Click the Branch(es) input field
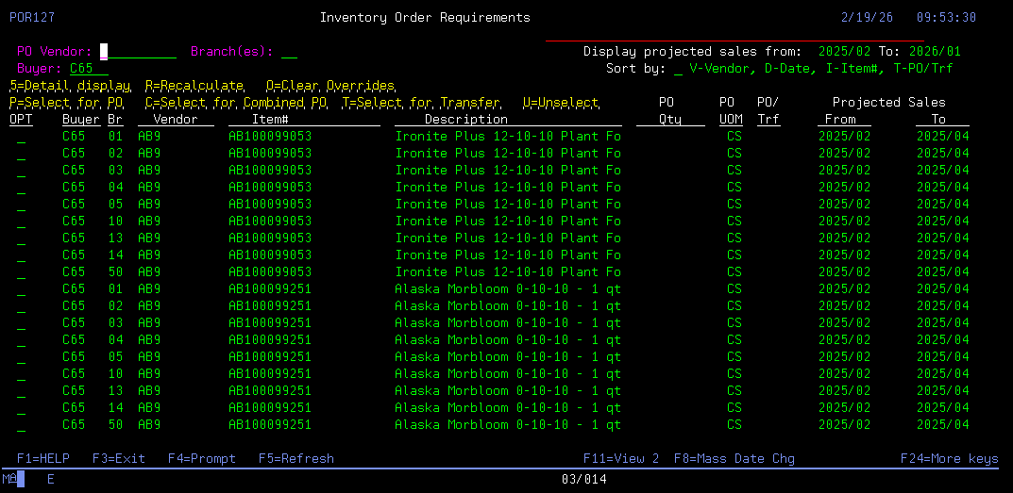 289,52
